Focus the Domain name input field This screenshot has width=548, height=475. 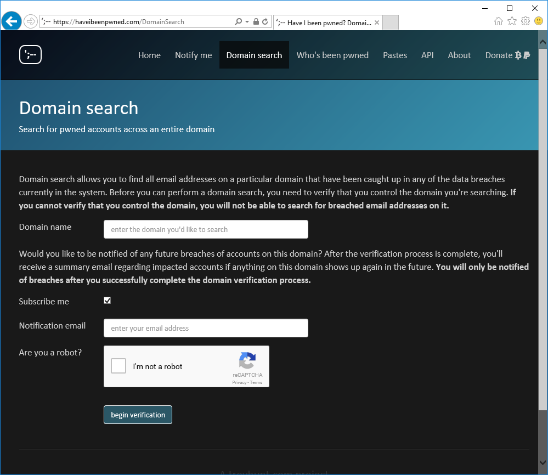coord(206,229)
